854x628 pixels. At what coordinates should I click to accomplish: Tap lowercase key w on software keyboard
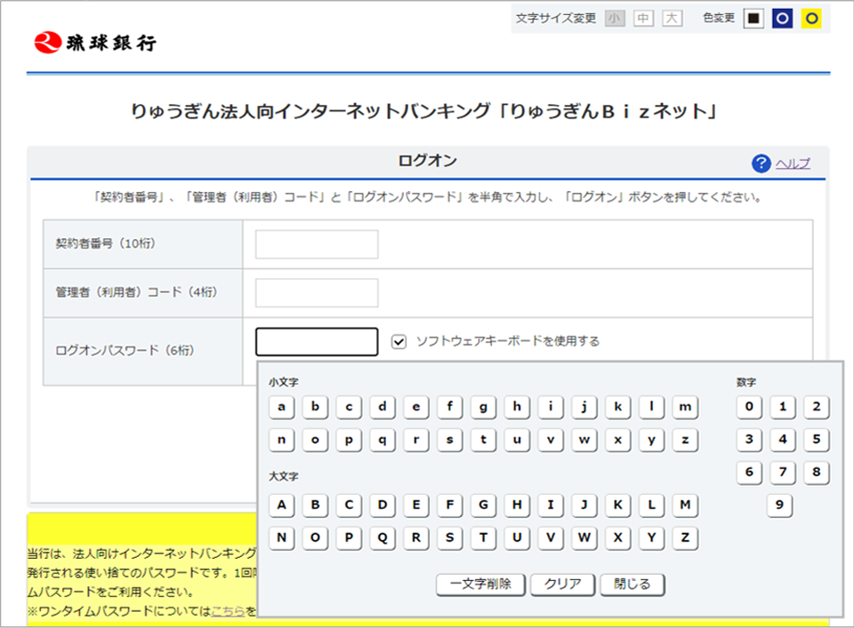584,441
